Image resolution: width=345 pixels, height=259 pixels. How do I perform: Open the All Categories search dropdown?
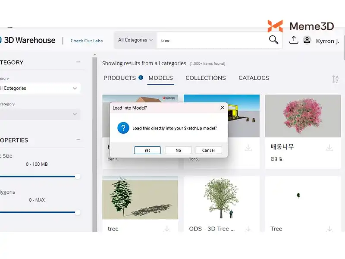pos(135,40)
